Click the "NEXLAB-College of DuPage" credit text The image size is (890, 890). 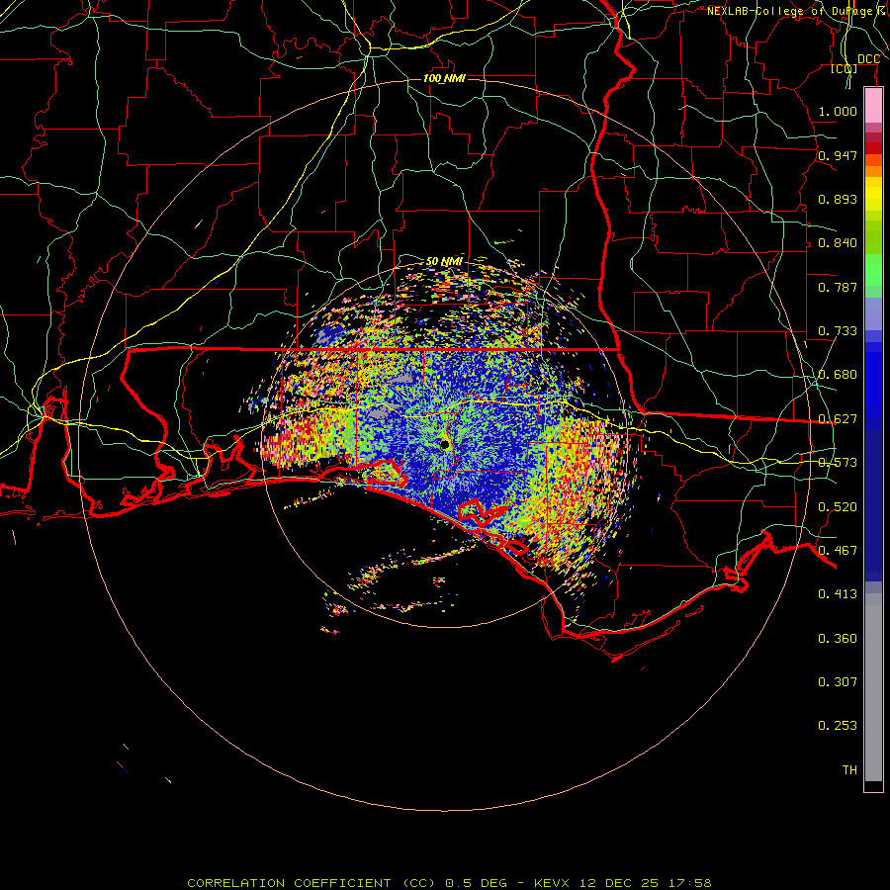[790, 11]
